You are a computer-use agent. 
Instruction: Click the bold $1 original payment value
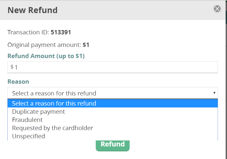click(86, 45)
